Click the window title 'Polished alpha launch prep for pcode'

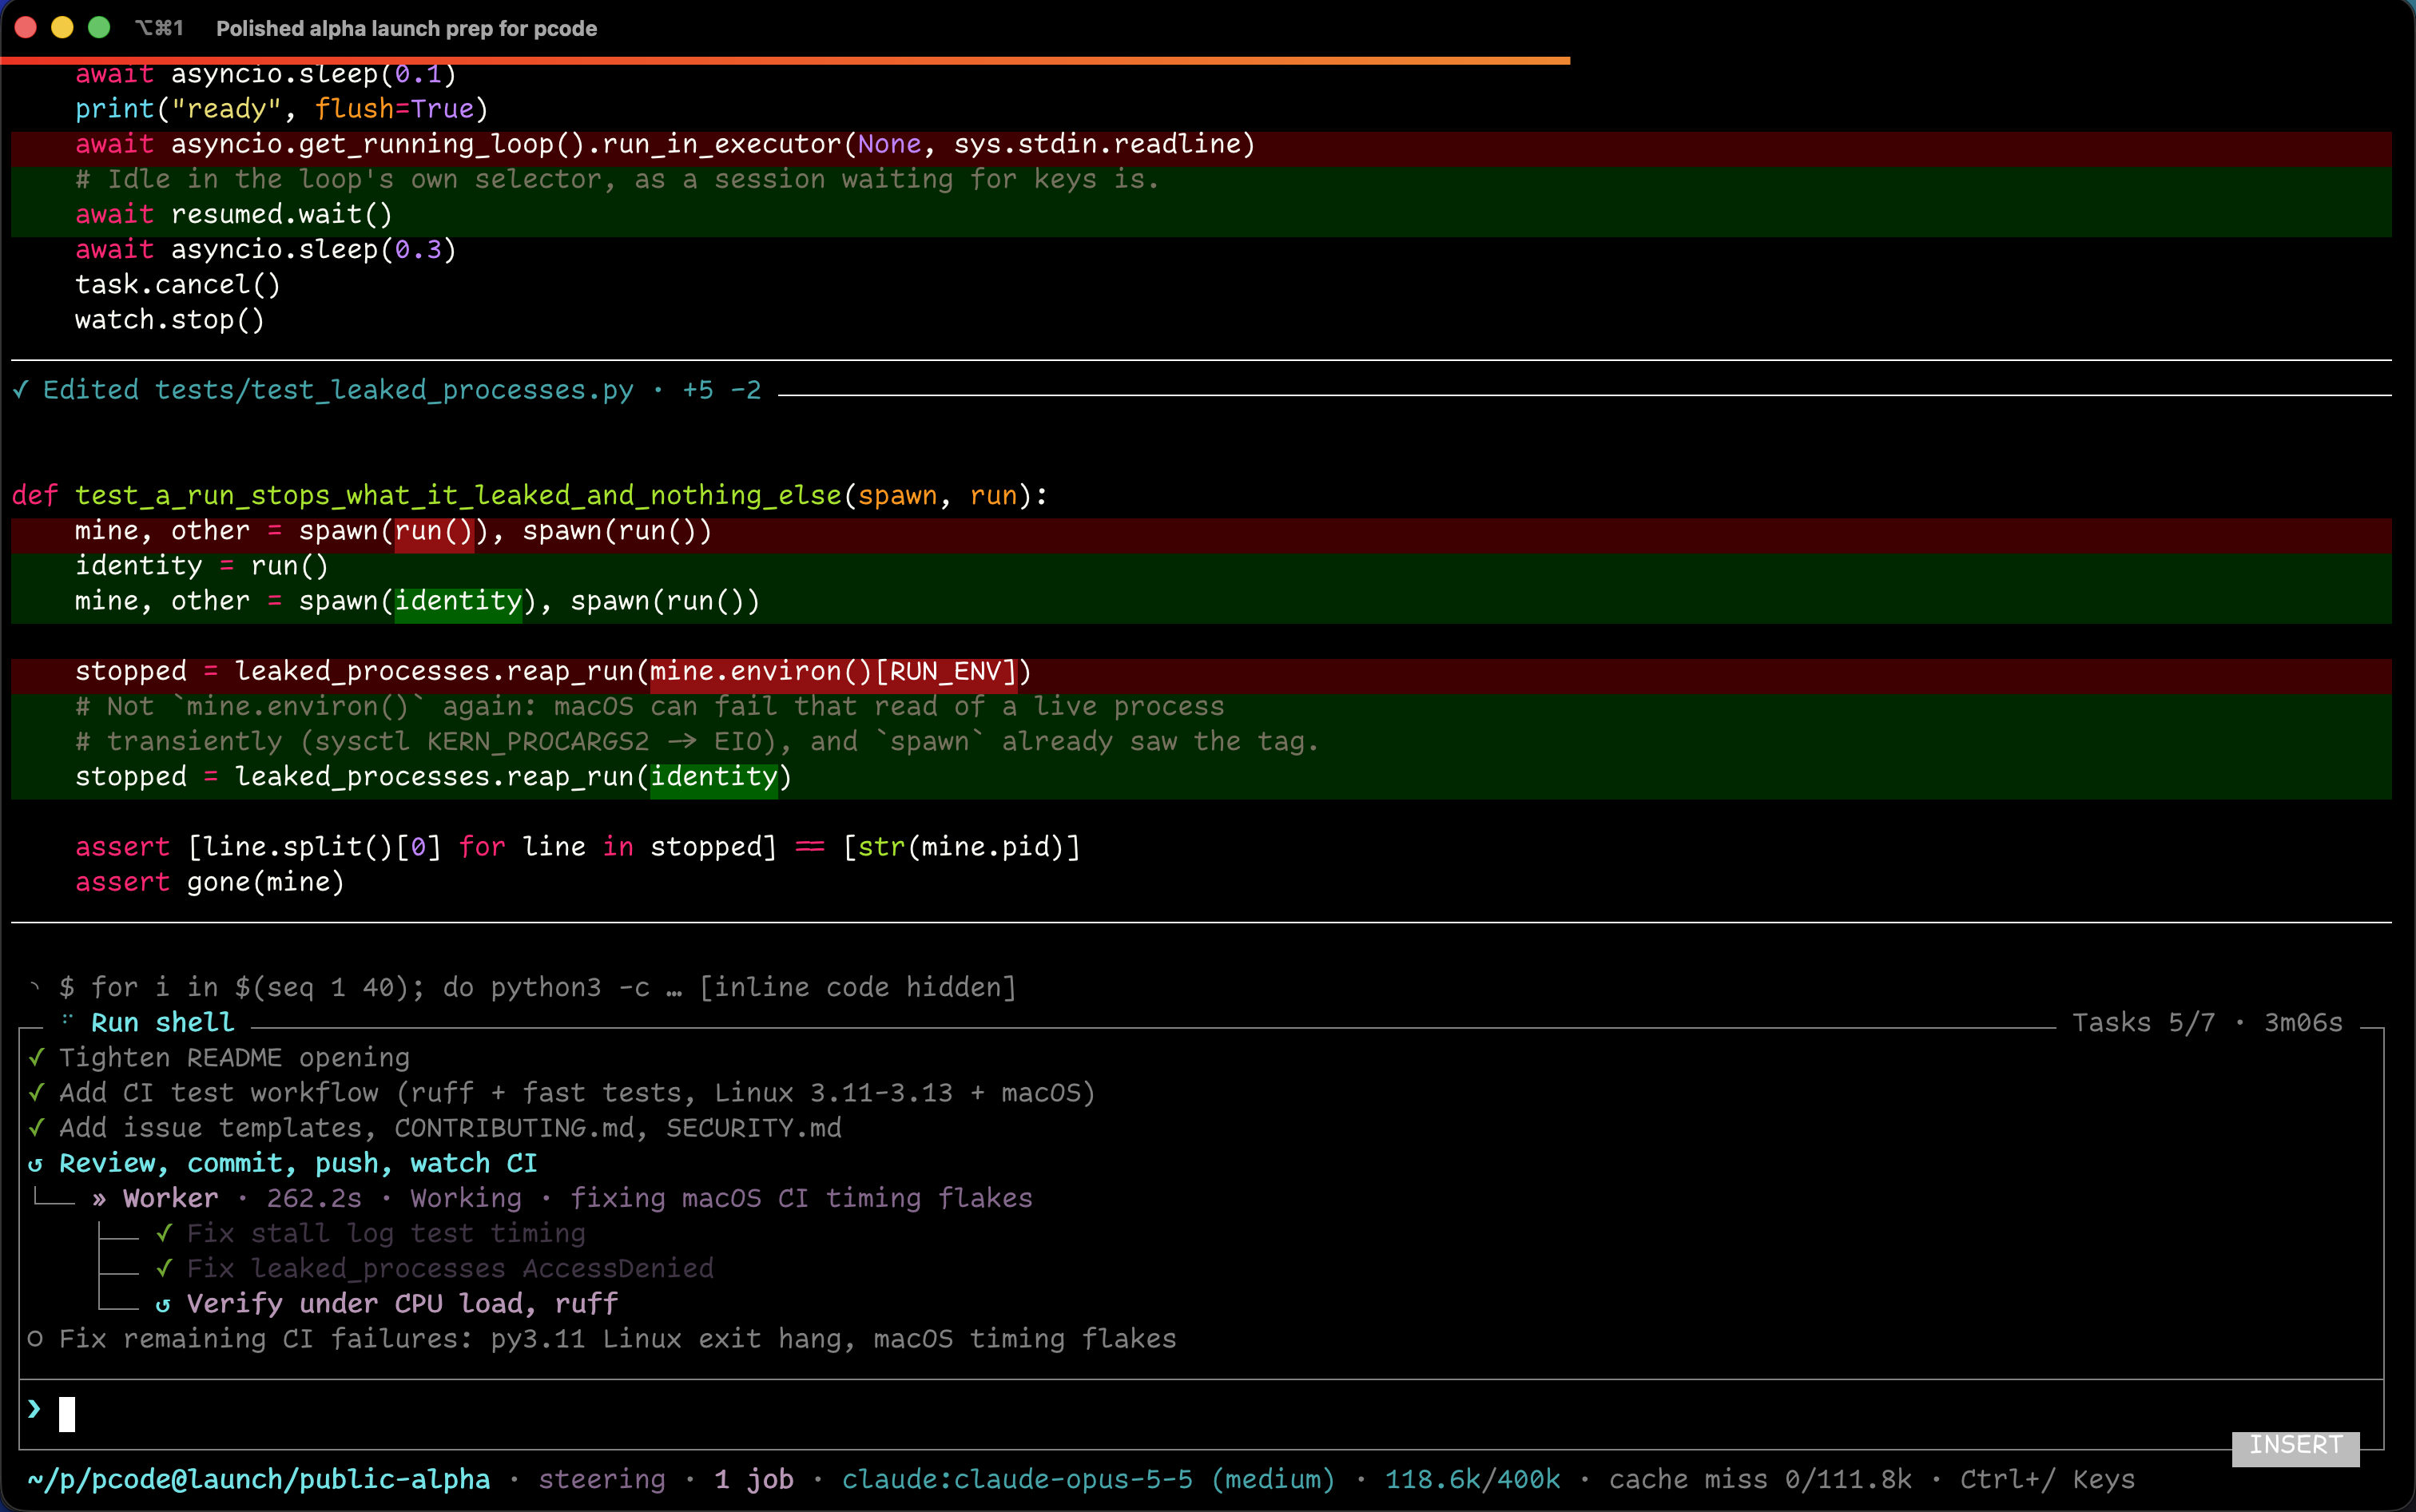406,28
